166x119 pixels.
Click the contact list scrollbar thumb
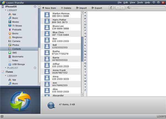tap(82, 49)
